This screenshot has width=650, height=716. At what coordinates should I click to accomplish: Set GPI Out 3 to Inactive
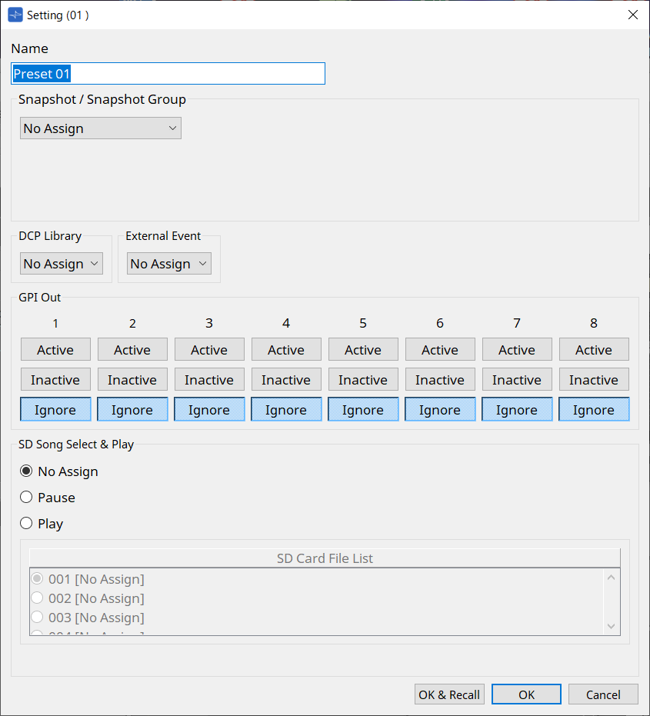[208, 379]
